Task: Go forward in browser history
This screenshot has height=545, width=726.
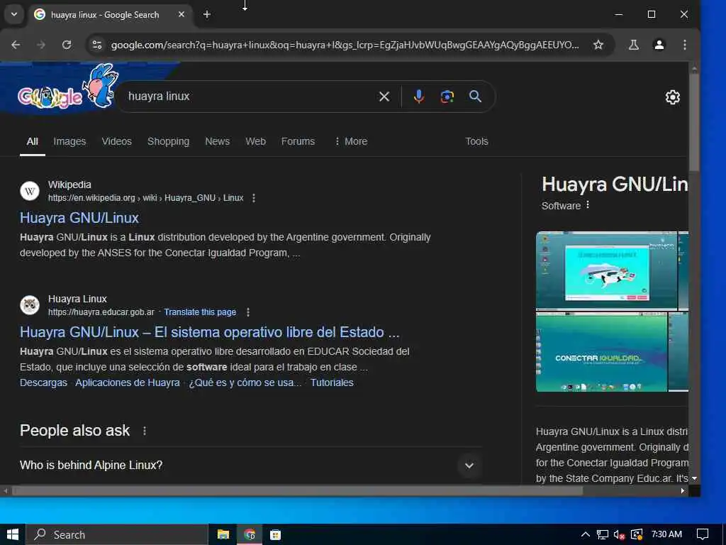Action: pos(41,45)
